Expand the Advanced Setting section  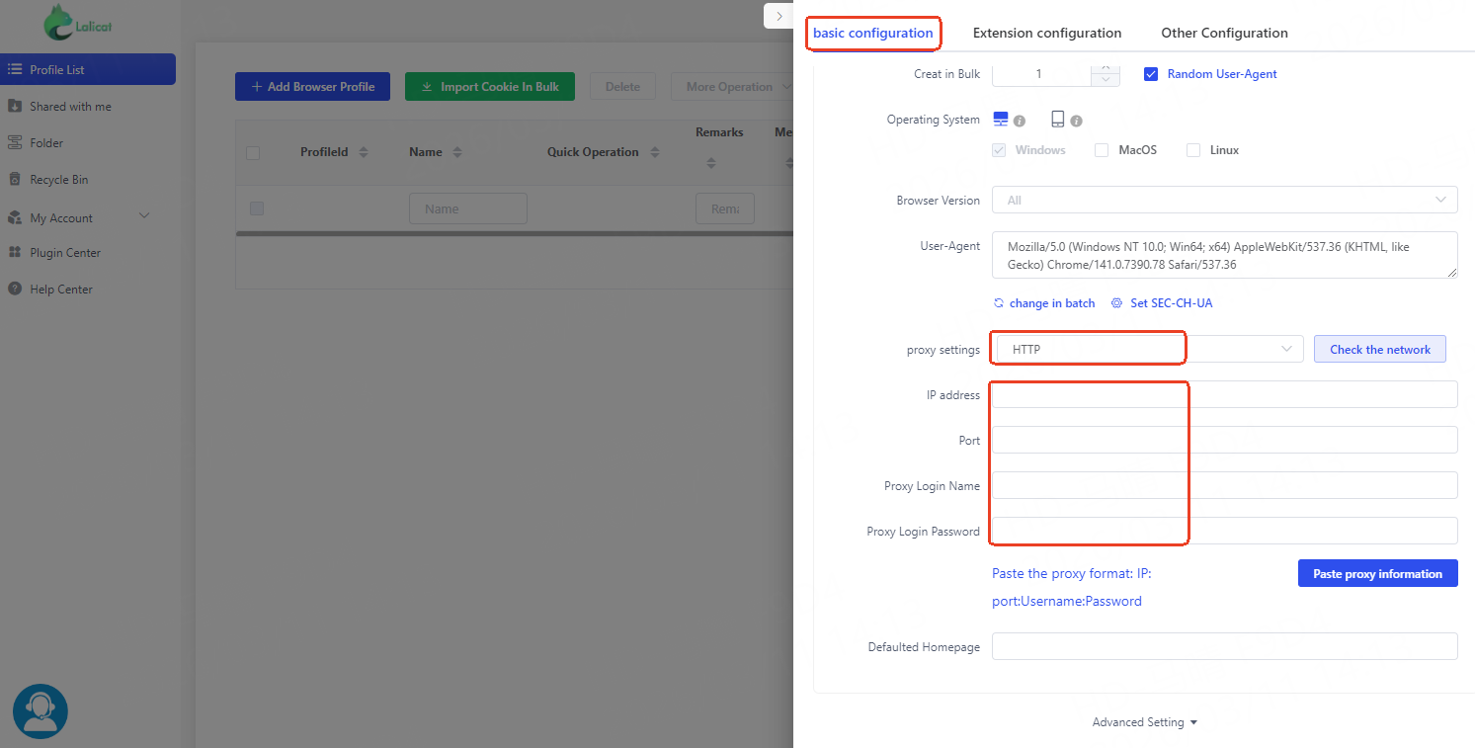pos(1144,722)
